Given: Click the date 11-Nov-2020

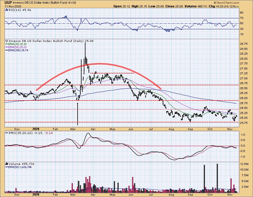Looking at the screenshot, I should 13,6.
